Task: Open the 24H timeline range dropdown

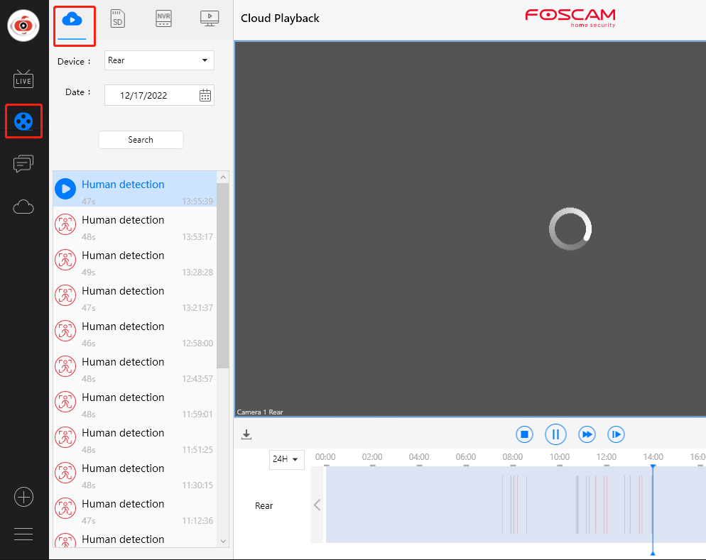Action: 286,459
